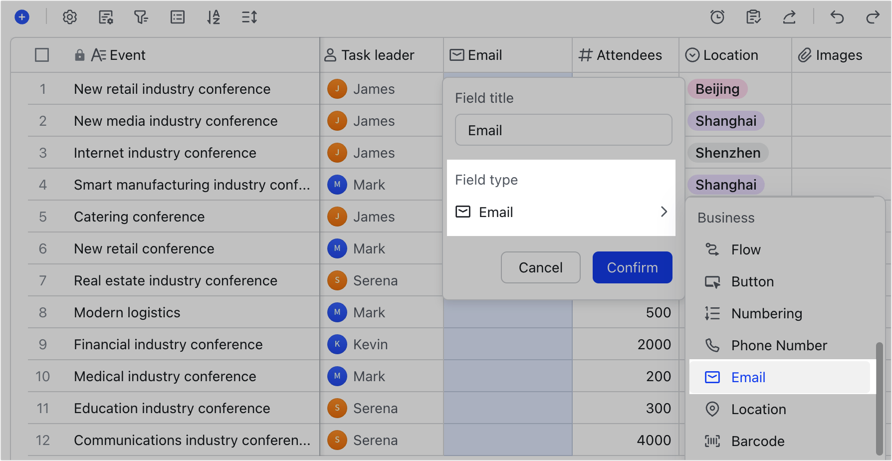Choose the Email field type option
The image size is (892, 461).
[x=780, y=377]
